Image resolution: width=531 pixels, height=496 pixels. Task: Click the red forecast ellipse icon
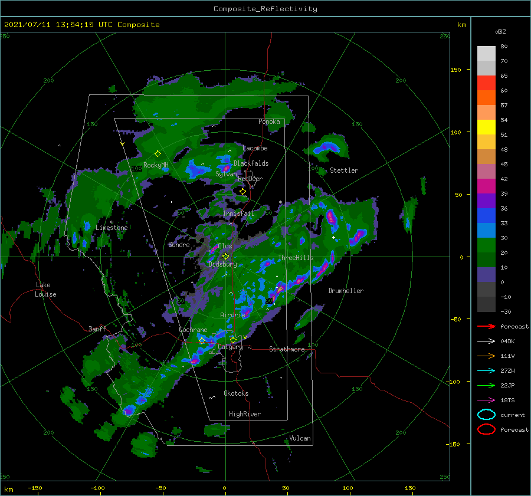tap(486, 429)
